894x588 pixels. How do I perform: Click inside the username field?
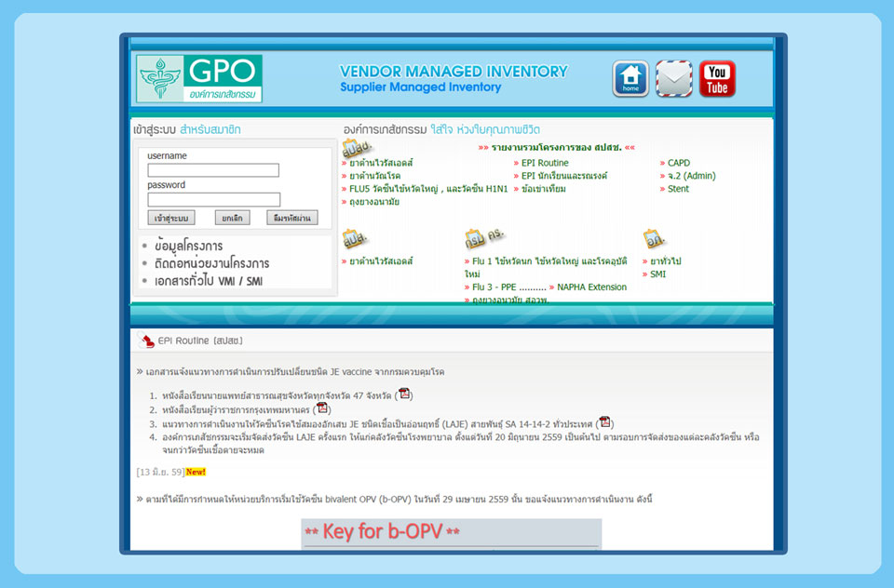(212, 170)
